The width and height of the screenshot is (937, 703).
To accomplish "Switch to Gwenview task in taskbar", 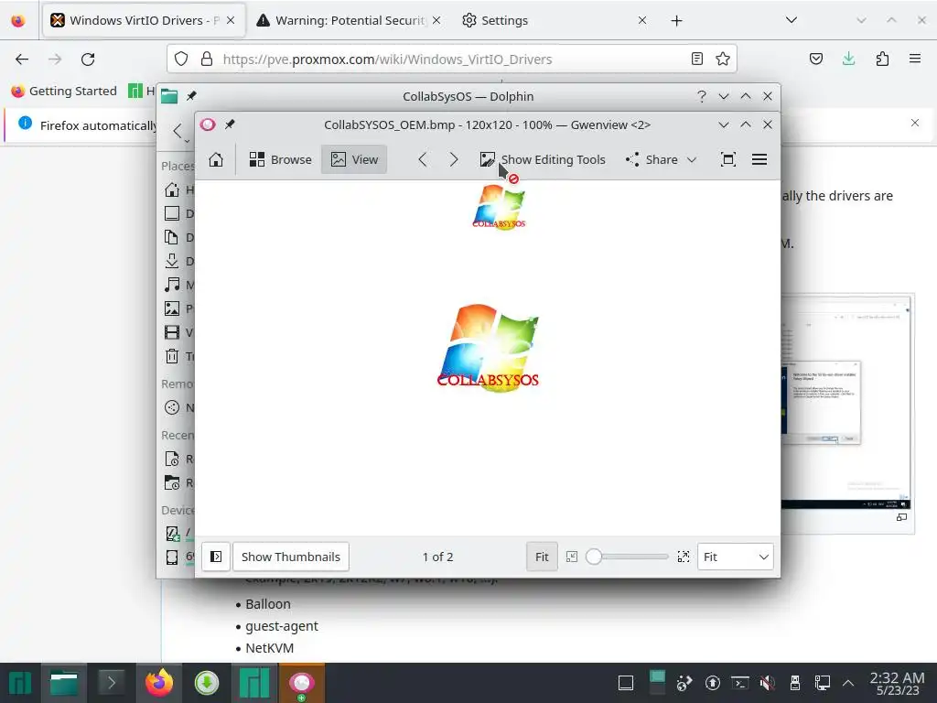I will [x=302, y=683].
